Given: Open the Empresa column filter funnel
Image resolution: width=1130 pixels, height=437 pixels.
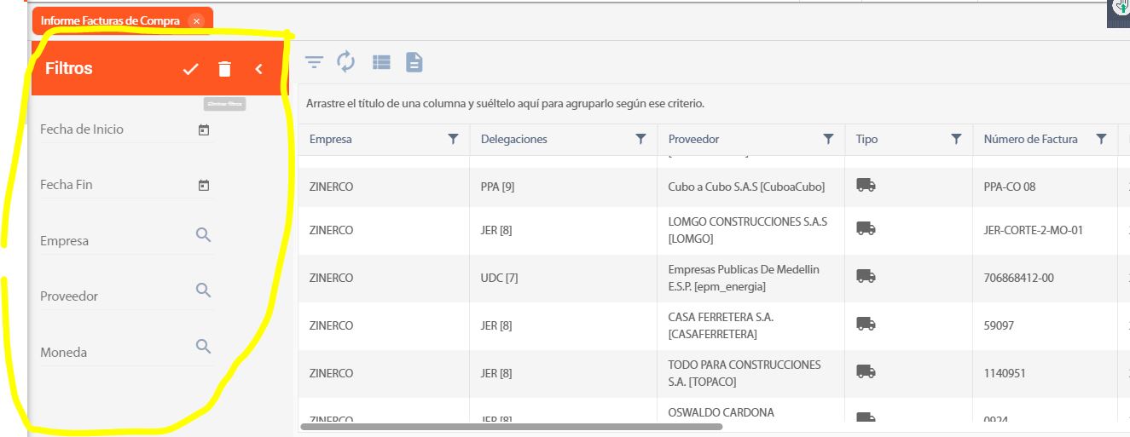Looking at the screenshot, I should coord(453,139).
